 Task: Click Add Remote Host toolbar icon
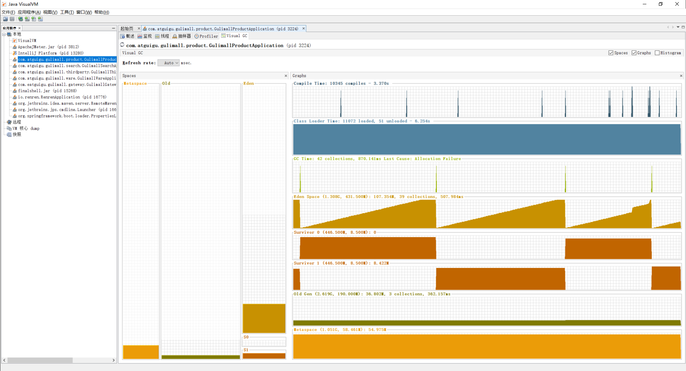[x=20, y=19]
